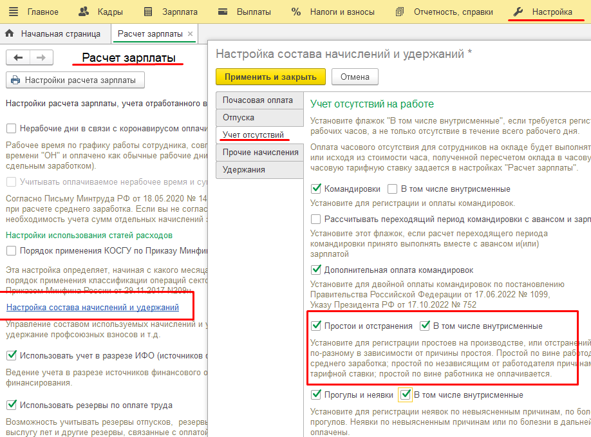Image resolution: width=591 pixels, height=437 pixels.
Task: Click the Отмена button
Action: tap(355, 77)
